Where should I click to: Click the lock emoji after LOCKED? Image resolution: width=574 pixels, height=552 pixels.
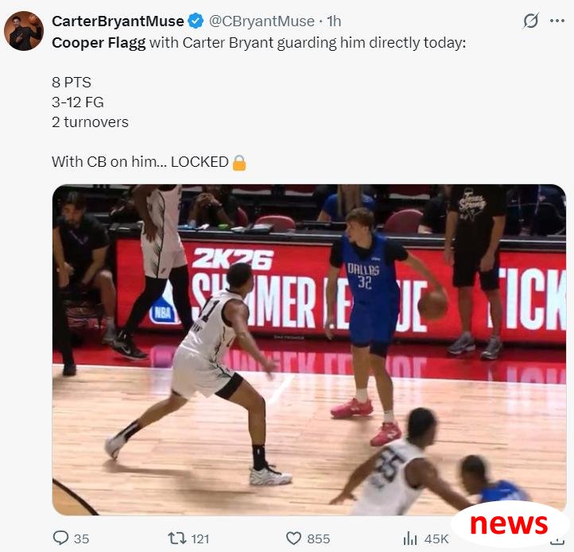pyautogui.click(x=239, y=162)
